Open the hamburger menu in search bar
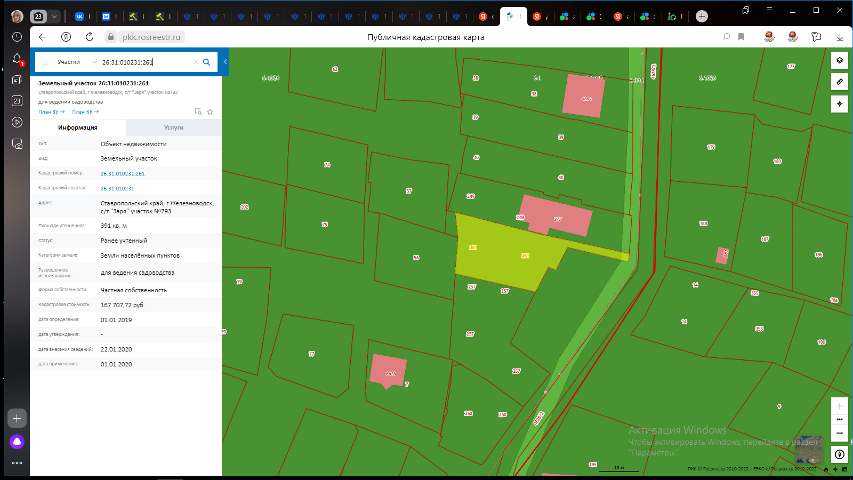The width and height of the screenshot is (853, 480). 45,62
